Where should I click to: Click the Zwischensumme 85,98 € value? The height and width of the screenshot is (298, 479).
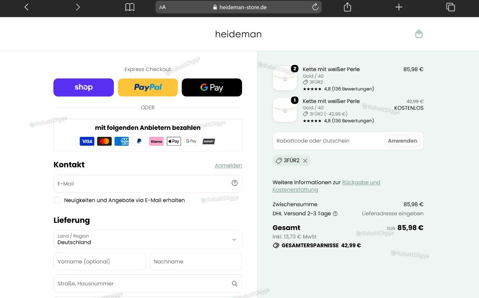(x=413, y=204)
